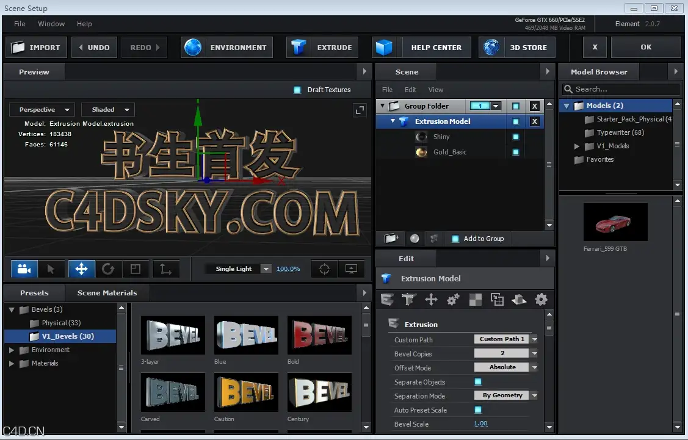This screenshot has height=440, width=688.
Task: Click the Shiny material sphere icon
Action: (x=421, y=137)
